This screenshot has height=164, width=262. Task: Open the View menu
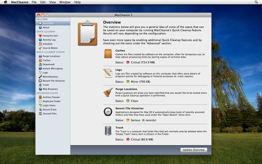pyautogui.click(x=52, y=2)
